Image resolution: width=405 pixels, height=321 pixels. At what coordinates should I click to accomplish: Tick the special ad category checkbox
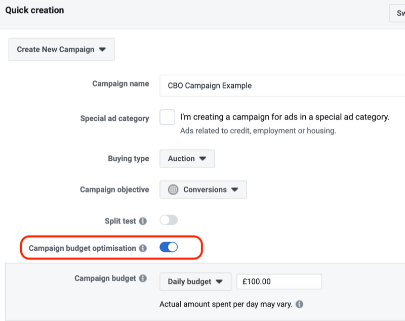click(168, 117)
